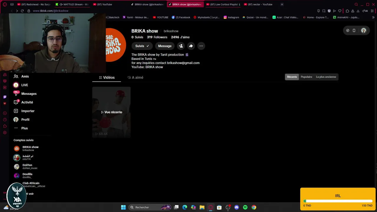
Task: Open Discord from the taskbar
Action: 237,207
